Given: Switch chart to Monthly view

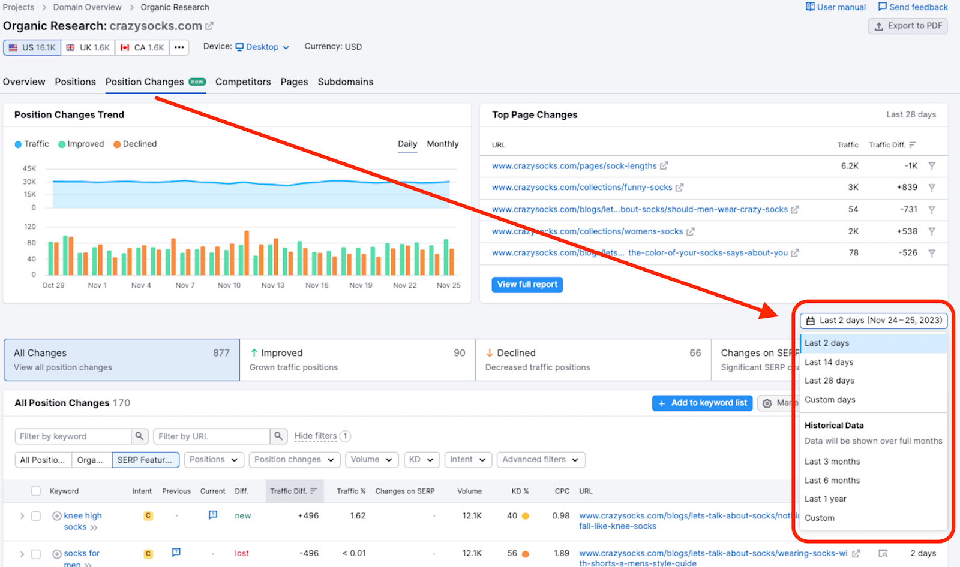Looking at the screenshot, I should (x=443, y=144).
